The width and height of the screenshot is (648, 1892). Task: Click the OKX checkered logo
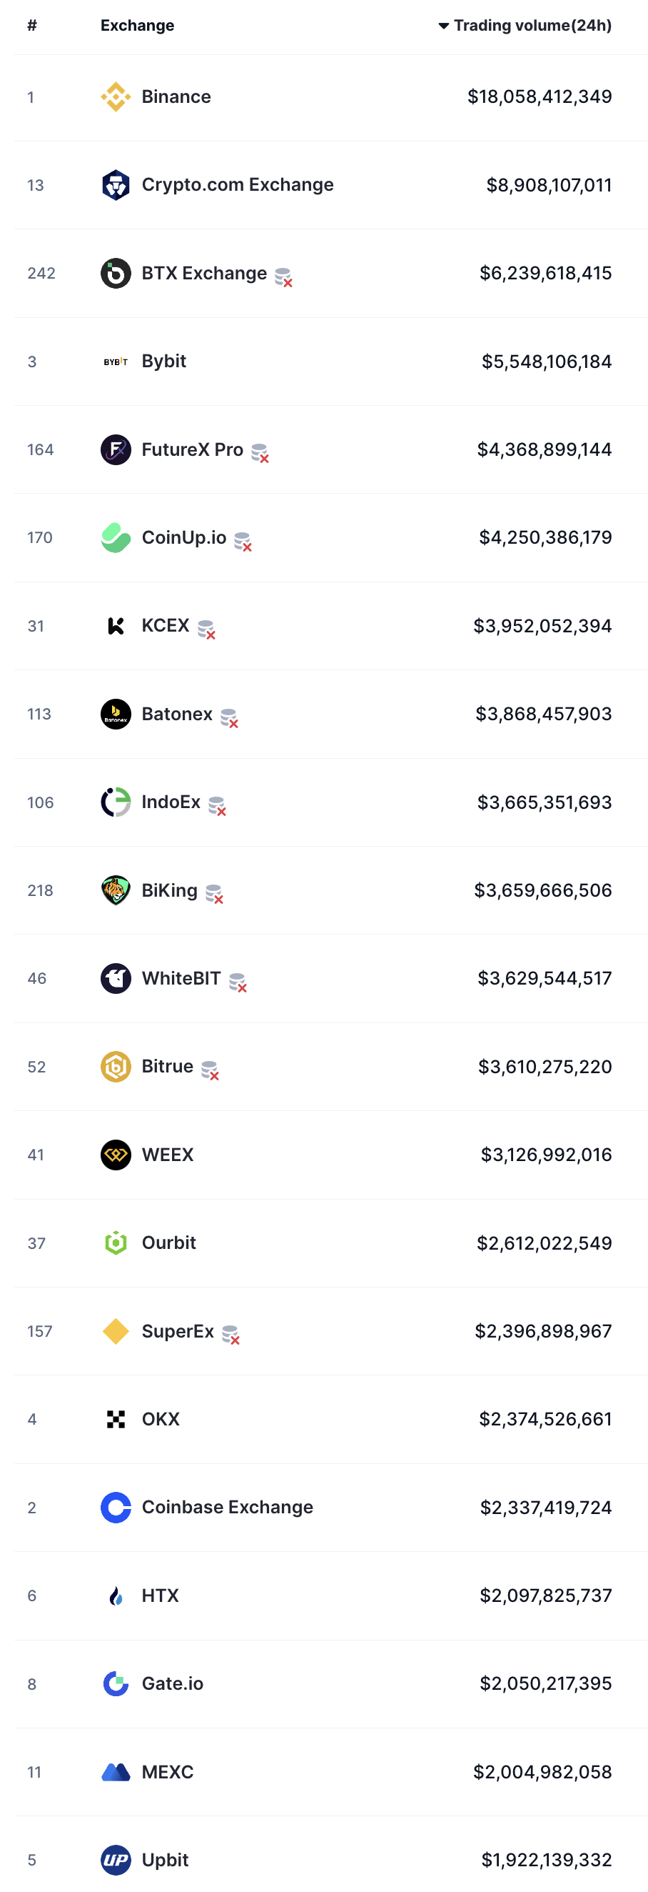pos(115,1419)
